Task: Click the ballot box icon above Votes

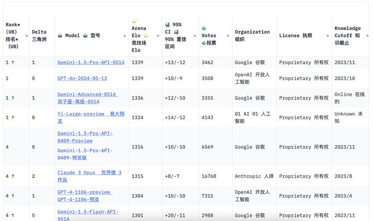Action: click(x=204, y=29)
